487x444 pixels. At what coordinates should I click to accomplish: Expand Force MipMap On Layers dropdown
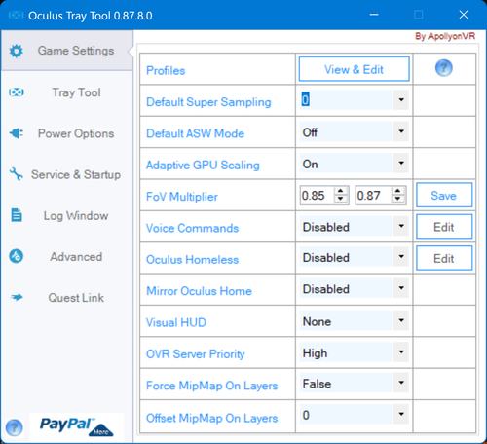pyautogui.click(x=401, y=383)
